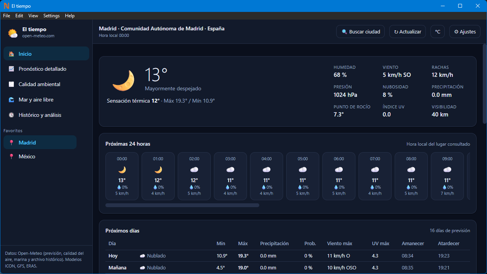Click the cloud icon in the 04:00 card
The height and width of the screenshot is (274, 487).
267,169
